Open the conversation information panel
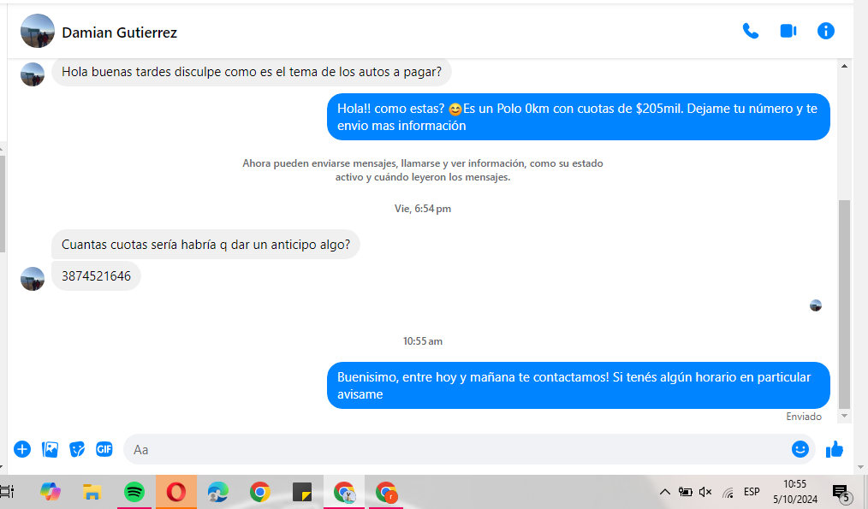This screenshot has height=509, width=868. (x=825, y=31)
